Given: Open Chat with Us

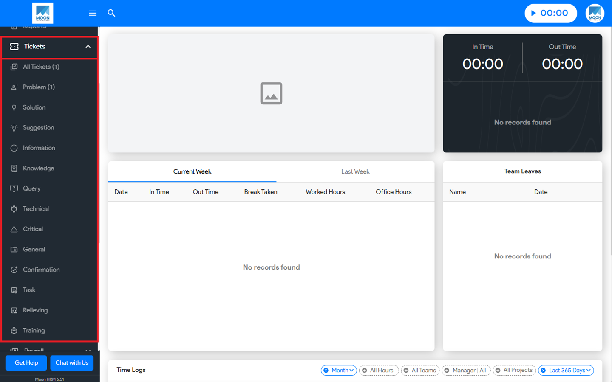Looking at the screenshot, I should [x=72, y=363].
